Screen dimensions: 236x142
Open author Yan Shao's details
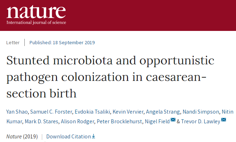(17, 112)
